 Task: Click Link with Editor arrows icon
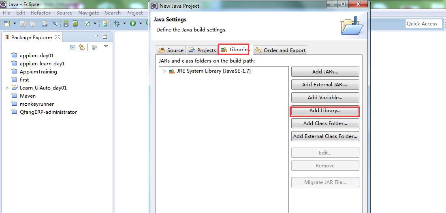(x=82, y=47)
